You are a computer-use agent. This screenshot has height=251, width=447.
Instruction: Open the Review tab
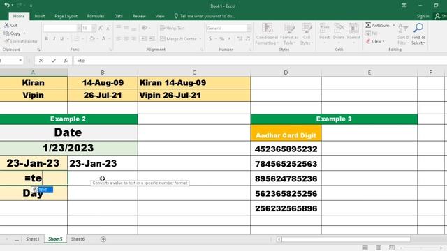tap(139, 16)
